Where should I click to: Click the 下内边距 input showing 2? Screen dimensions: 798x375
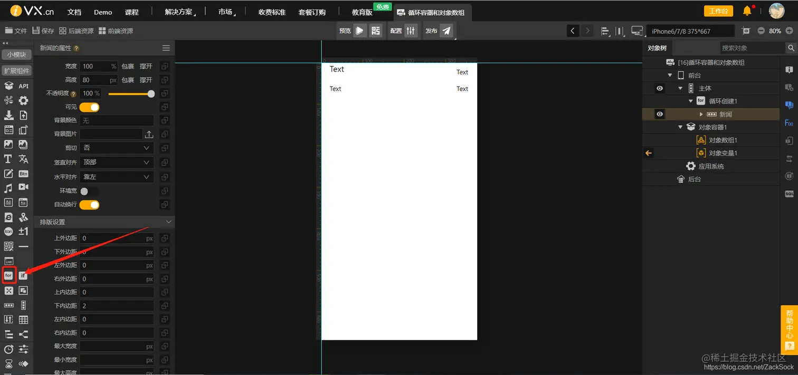[117, 306]
